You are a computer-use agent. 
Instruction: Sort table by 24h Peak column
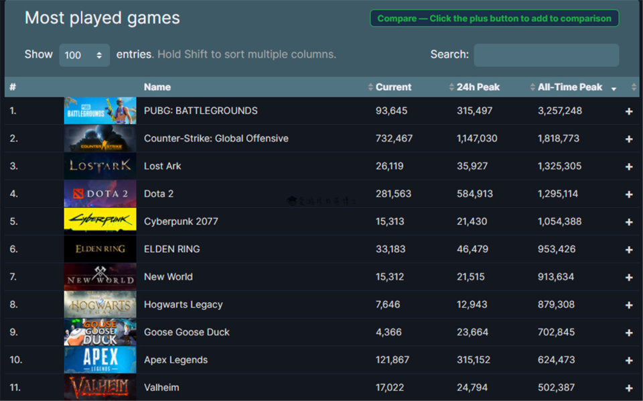click(x=478, y=87)
